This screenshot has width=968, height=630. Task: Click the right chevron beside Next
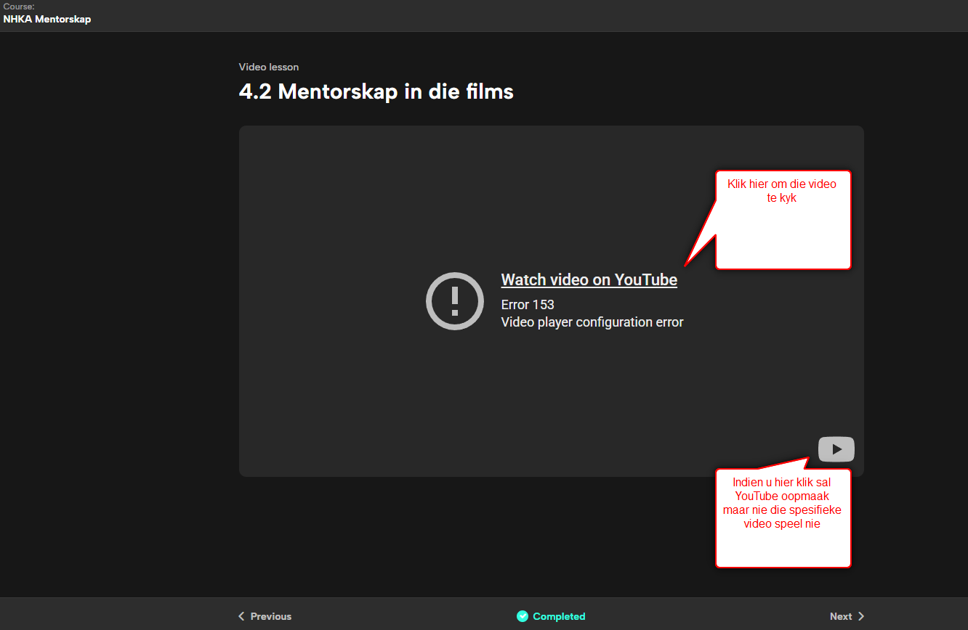(x=861, y=616)
